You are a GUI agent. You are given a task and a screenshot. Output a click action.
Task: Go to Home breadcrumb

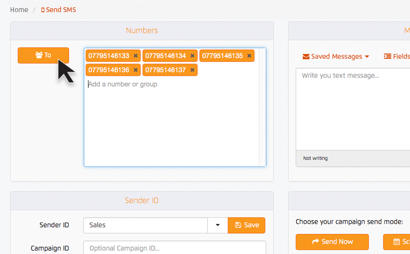click(x=19, y=10)
